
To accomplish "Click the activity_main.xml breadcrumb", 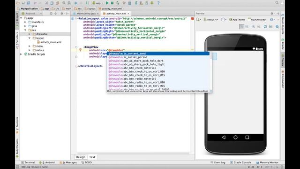I will (111, 8).
